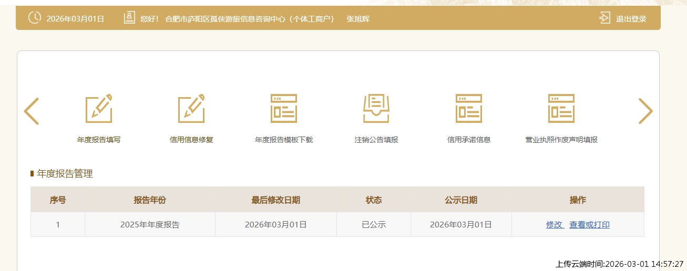Screen dimensions: 687x271
Task: Select the 营业执照作废声明填报 label
Action: click(x=561, y=140)
